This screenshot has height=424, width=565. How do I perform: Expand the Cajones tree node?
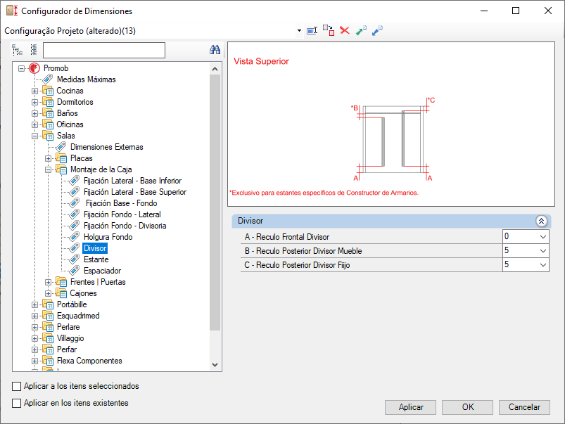(49, 294)
